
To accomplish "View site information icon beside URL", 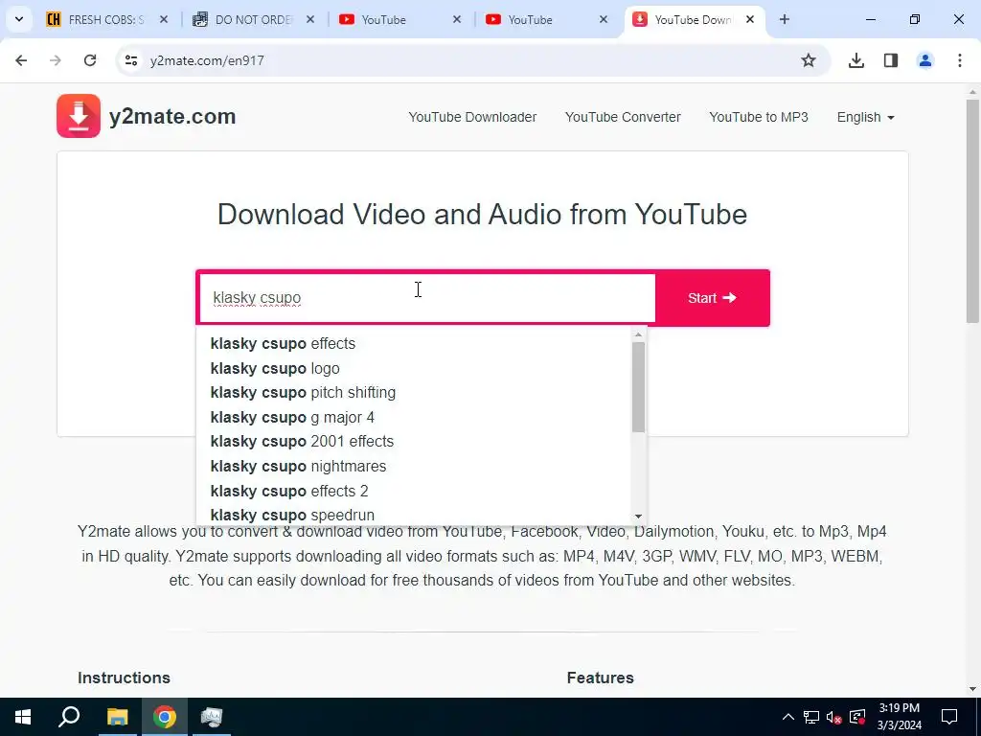I will point(130,60).
